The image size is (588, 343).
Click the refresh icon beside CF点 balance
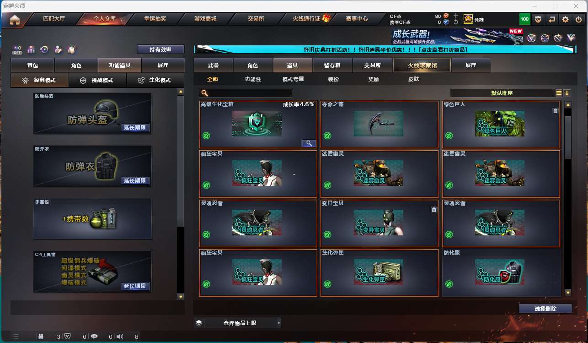point(456,22)
